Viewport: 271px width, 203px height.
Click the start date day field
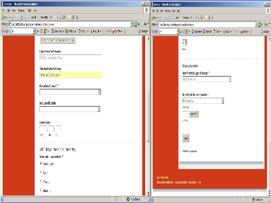point(58,129)
